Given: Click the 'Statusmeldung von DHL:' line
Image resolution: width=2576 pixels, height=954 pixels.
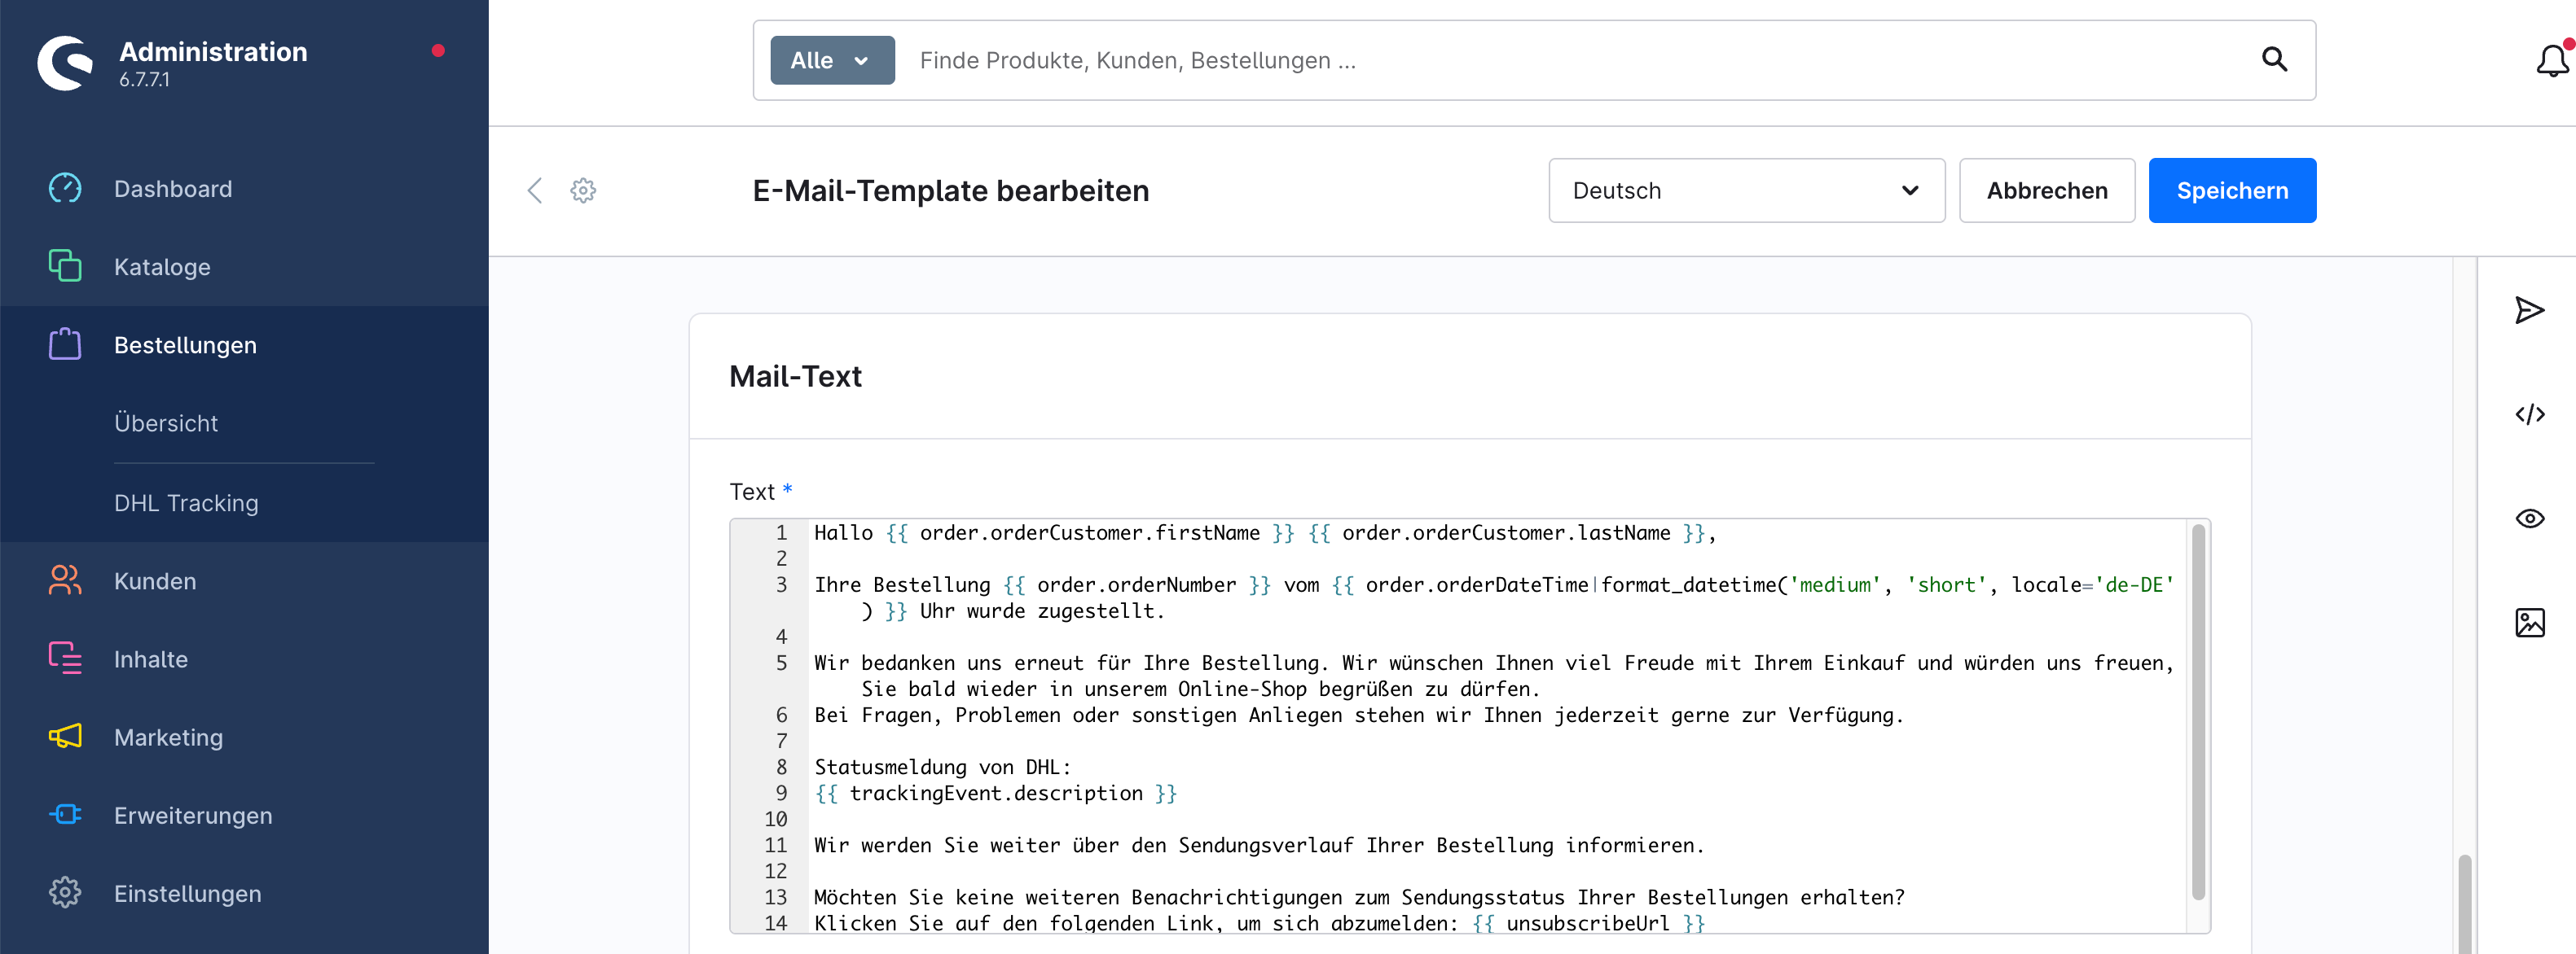Looking at the screenshot, I should pyautogui.click(x=942, y=768).
